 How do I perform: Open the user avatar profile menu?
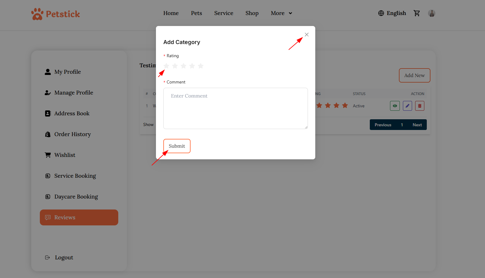click(431, 13)
